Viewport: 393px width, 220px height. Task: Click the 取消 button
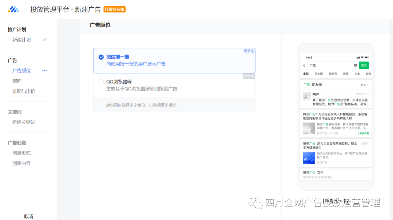[28, 216]
